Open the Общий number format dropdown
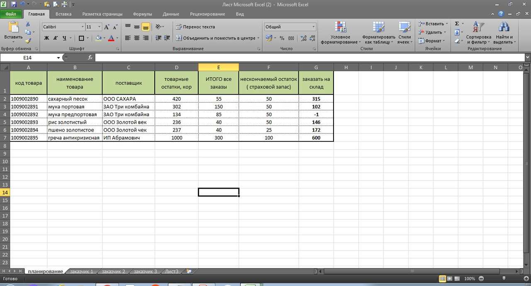 tap(313, 26)
